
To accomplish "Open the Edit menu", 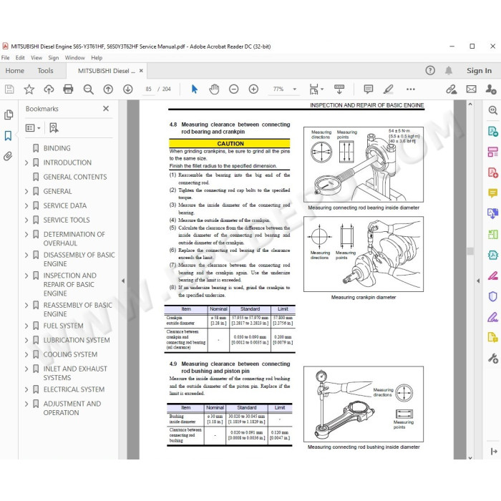I will coord(20,58).
